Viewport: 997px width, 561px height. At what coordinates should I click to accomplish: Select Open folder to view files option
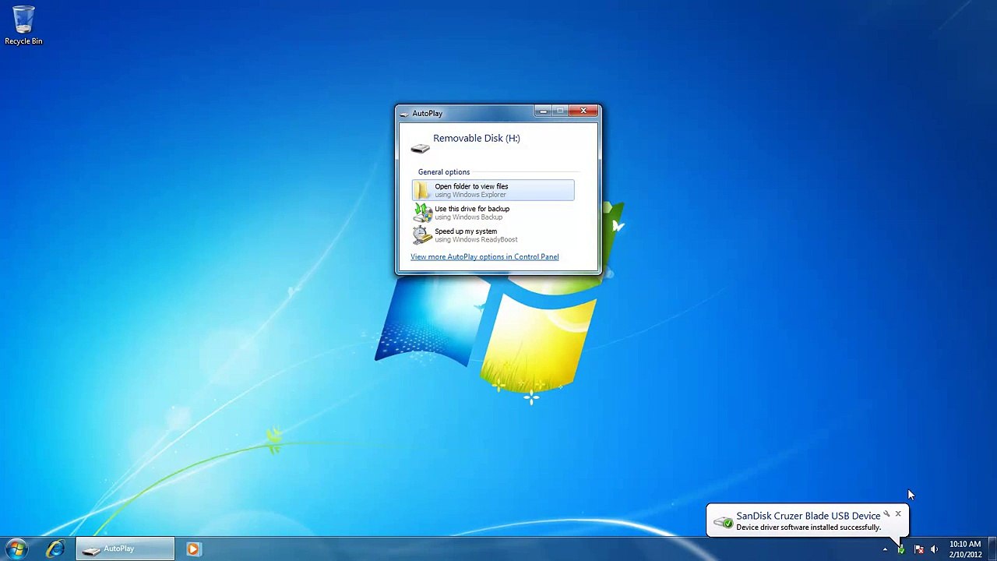click(493, 190)
